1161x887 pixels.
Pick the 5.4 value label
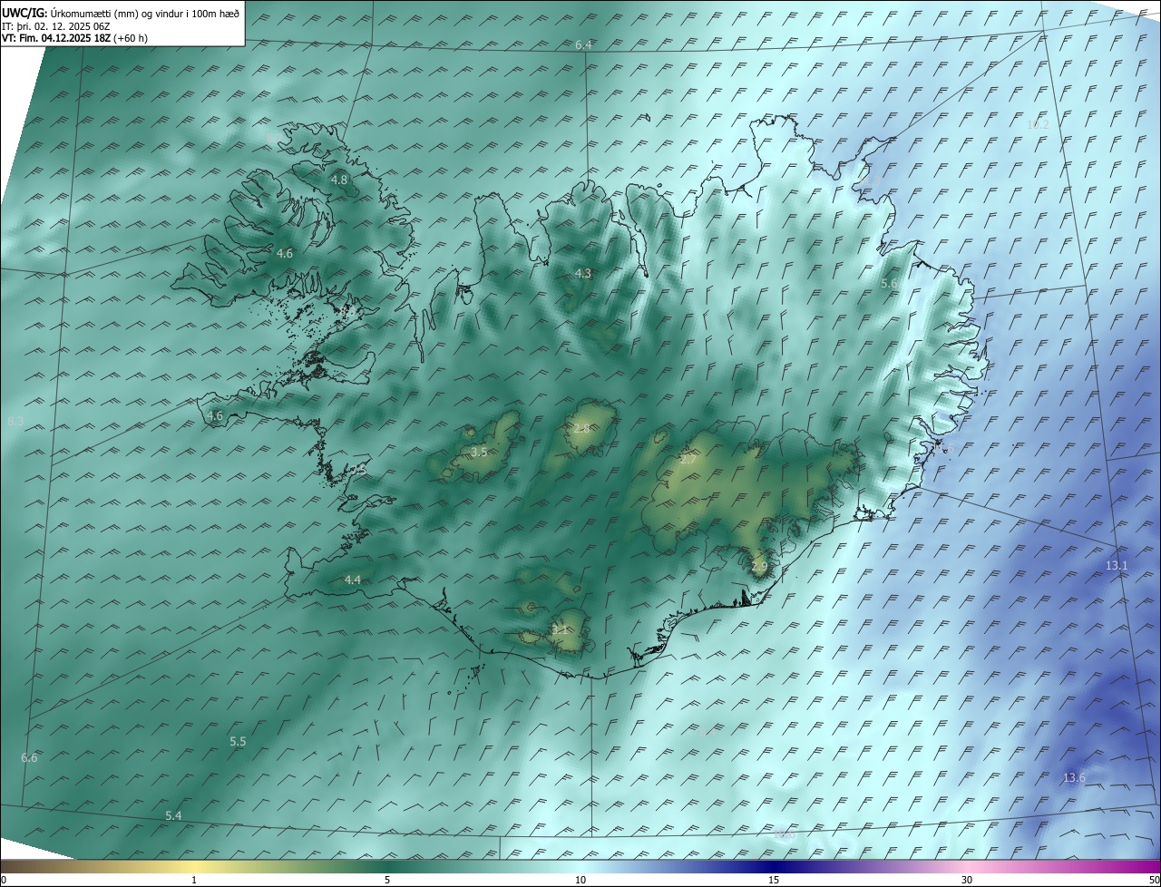coord(173,816)
